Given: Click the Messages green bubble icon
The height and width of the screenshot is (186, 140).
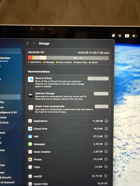Looking at the screenshot, I should click(x=30, y=144).
